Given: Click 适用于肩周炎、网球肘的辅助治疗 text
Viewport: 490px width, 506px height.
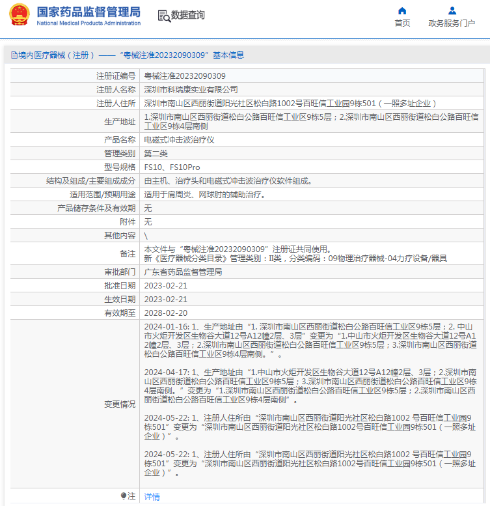Looking at the screenshot, I should click(204, 195).
